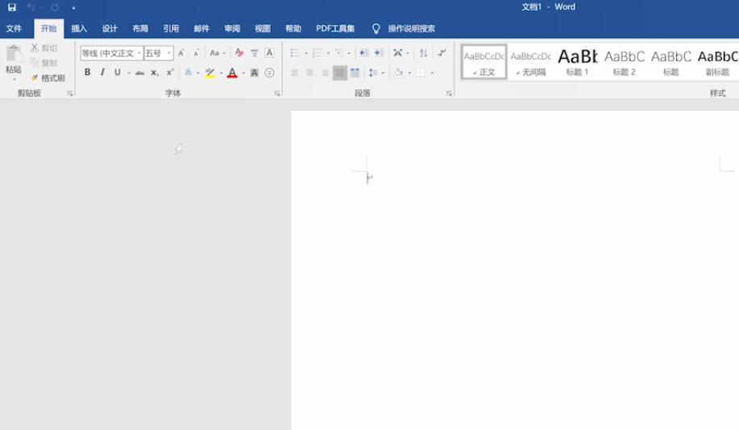
Task: Click the Character Border A icon
Action: pos(269,53)
